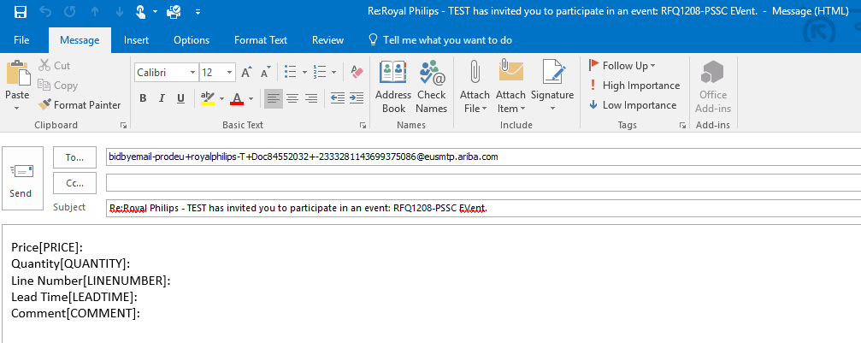This screenshot has width=861, height=343.
Task: Click the Cut scissors button
Action: pyautogui.click(x=54, y=65)
